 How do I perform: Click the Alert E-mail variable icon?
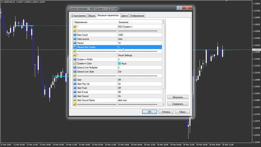75,92
